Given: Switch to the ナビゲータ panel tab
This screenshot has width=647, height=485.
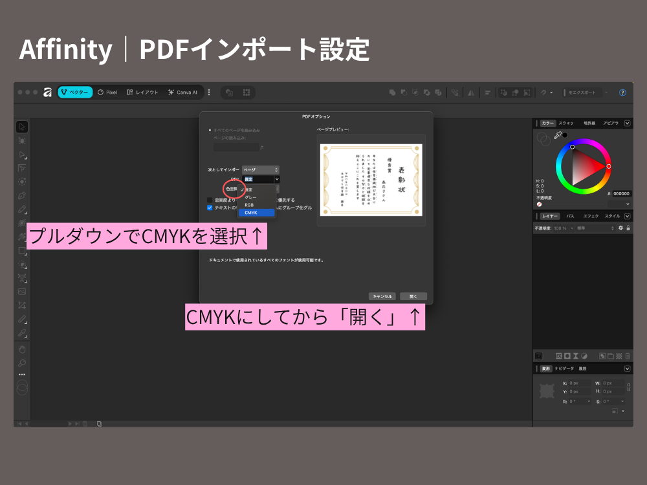Looking at the screenshot, I should point(564,369).
